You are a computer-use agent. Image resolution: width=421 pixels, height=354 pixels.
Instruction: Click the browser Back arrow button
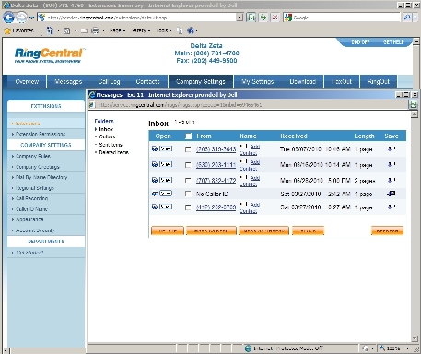pyautogui.click(x=8, y=18)
